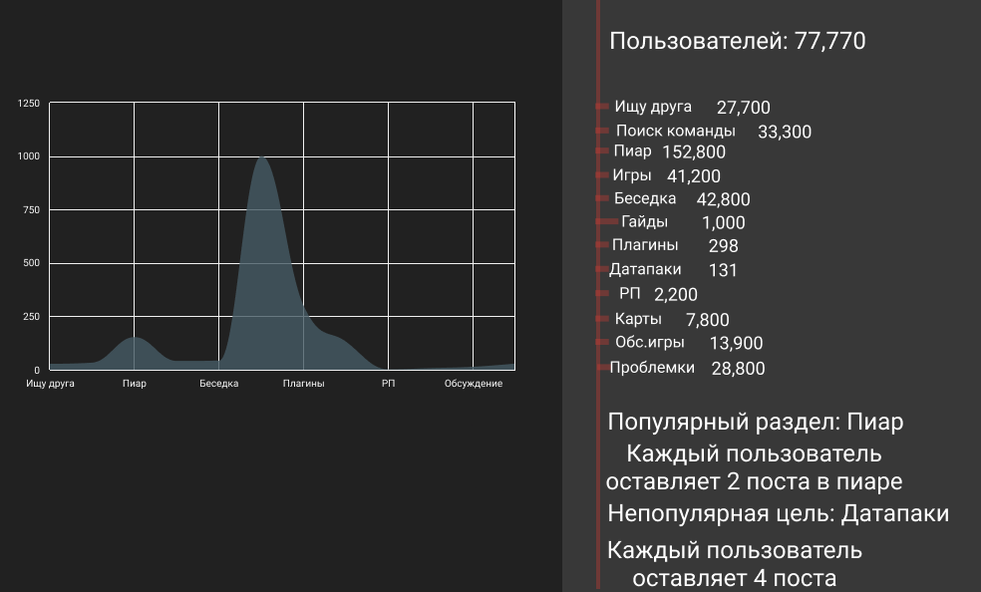The width and height of the screenshot is (981, 592).
Task: Click 'оставляет 4 поста' line
Action: [735, 578]
